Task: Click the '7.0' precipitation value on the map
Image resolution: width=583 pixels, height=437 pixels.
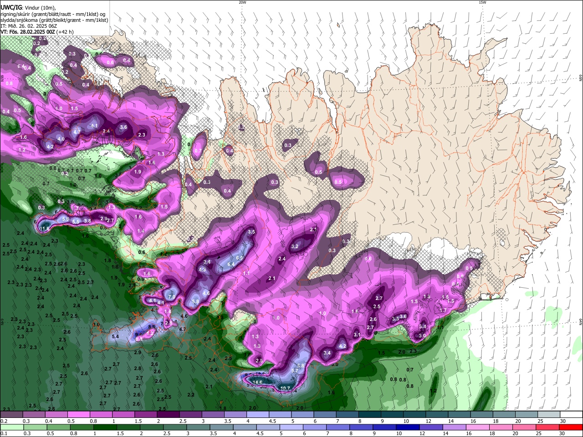Action: click(x=172, y=297)
